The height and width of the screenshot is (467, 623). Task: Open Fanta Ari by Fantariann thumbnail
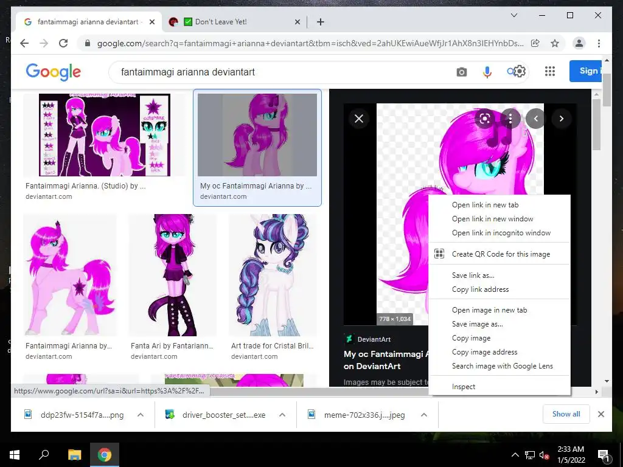click(173, 275)
